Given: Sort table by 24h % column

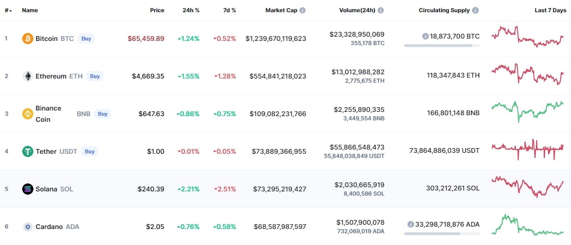Looking at the screenshot, I should 191,10.
